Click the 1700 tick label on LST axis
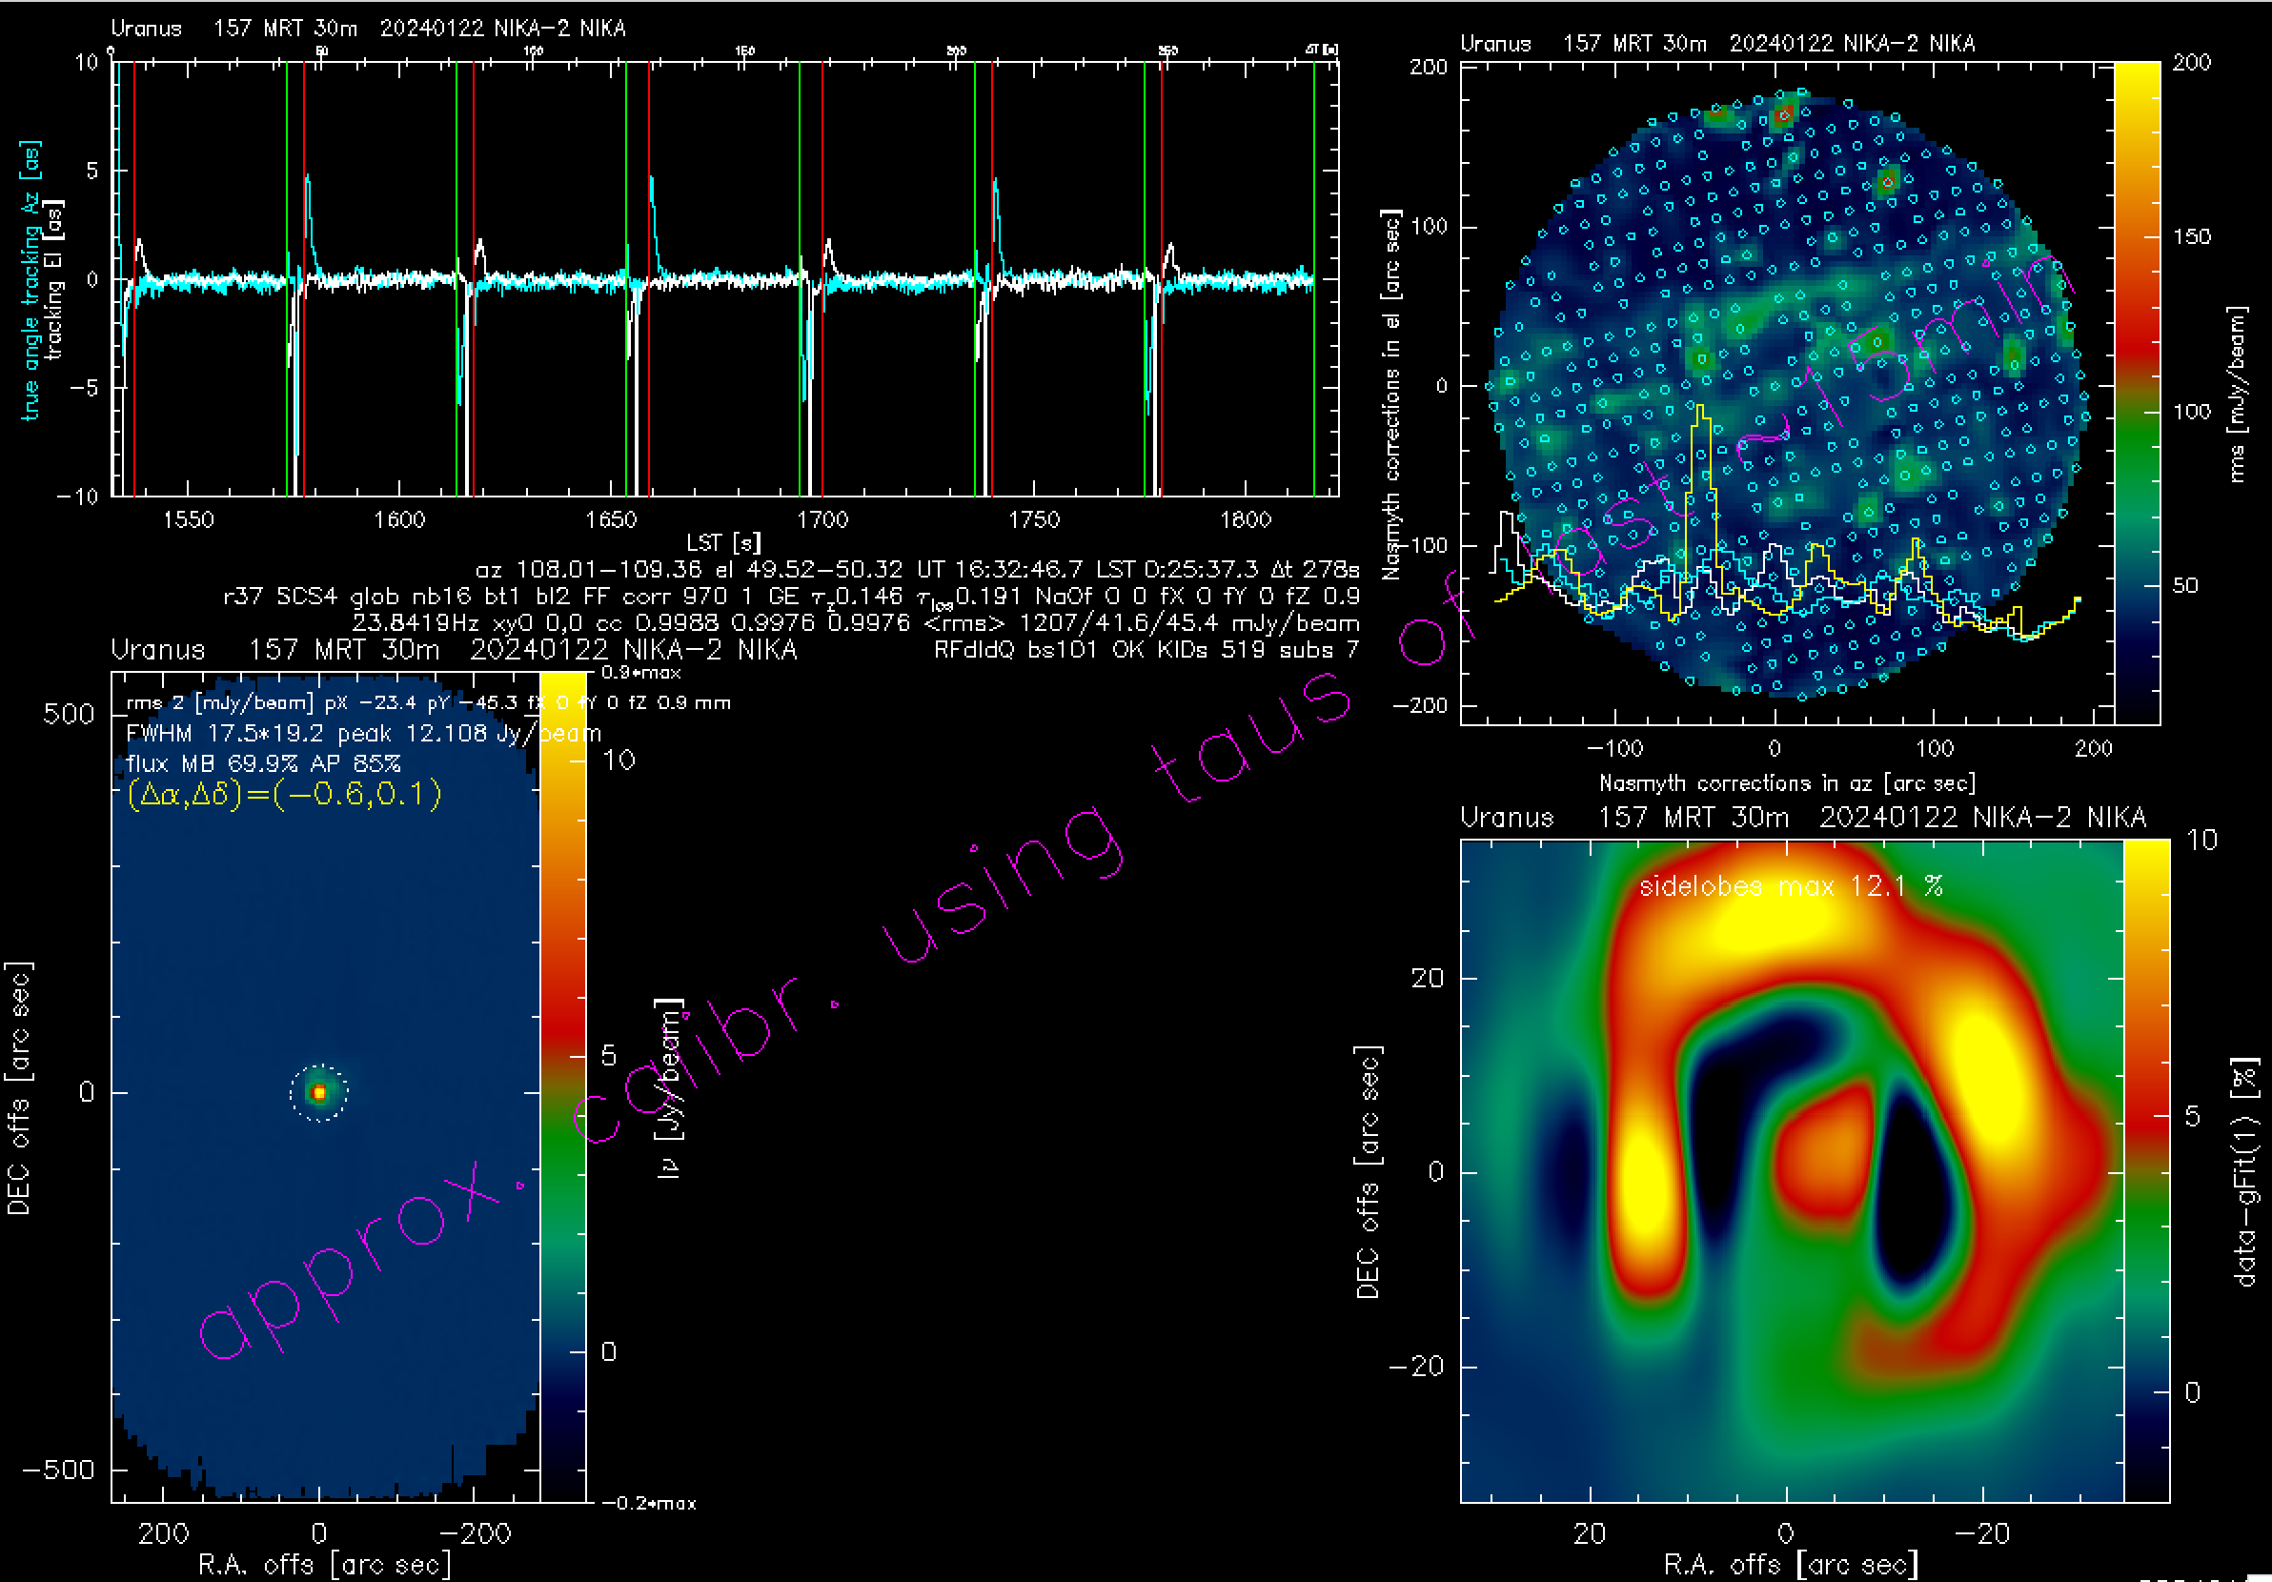This screenshot has width=2272, height=1582. click(x=822, y=519)
